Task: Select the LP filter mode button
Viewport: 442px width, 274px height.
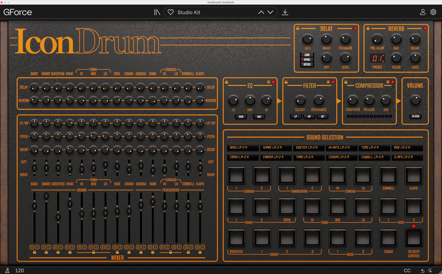Action: click(x=296, y=117)
